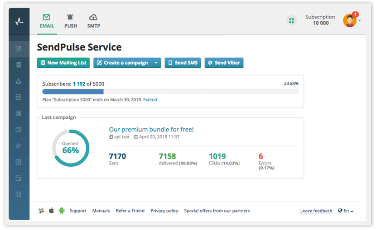Click the api-test mailing list label
The width and height of the screenshot is (376, 230).
tap(120, 137)
